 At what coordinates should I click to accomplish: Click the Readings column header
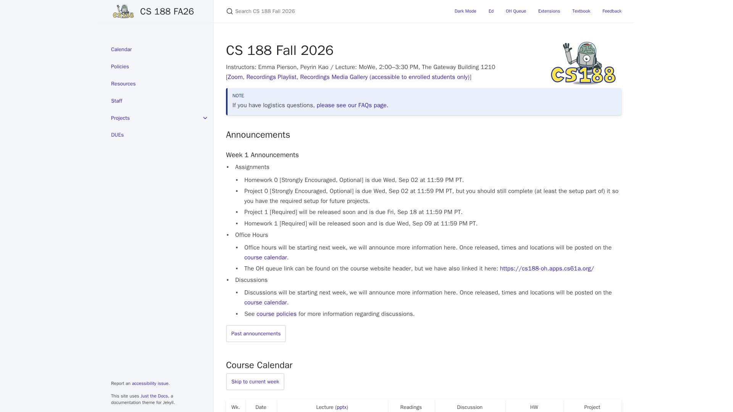(411, 407)
